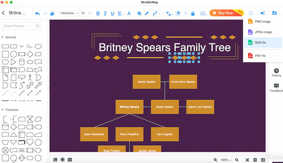Select the hexagon shape in General
Screen dimensions: 283x163
tap(5, 62)
